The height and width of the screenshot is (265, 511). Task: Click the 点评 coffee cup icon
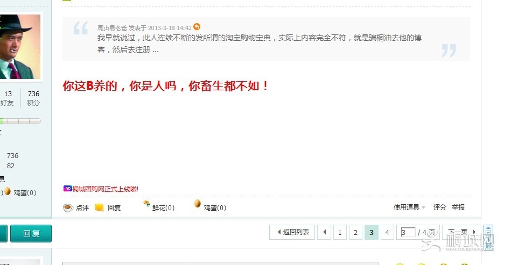click(68, 208)
